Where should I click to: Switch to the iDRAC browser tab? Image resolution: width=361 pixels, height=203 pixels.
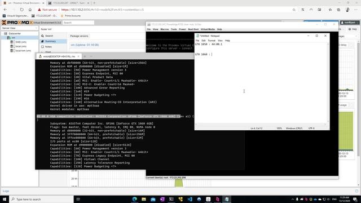(69, 3)
